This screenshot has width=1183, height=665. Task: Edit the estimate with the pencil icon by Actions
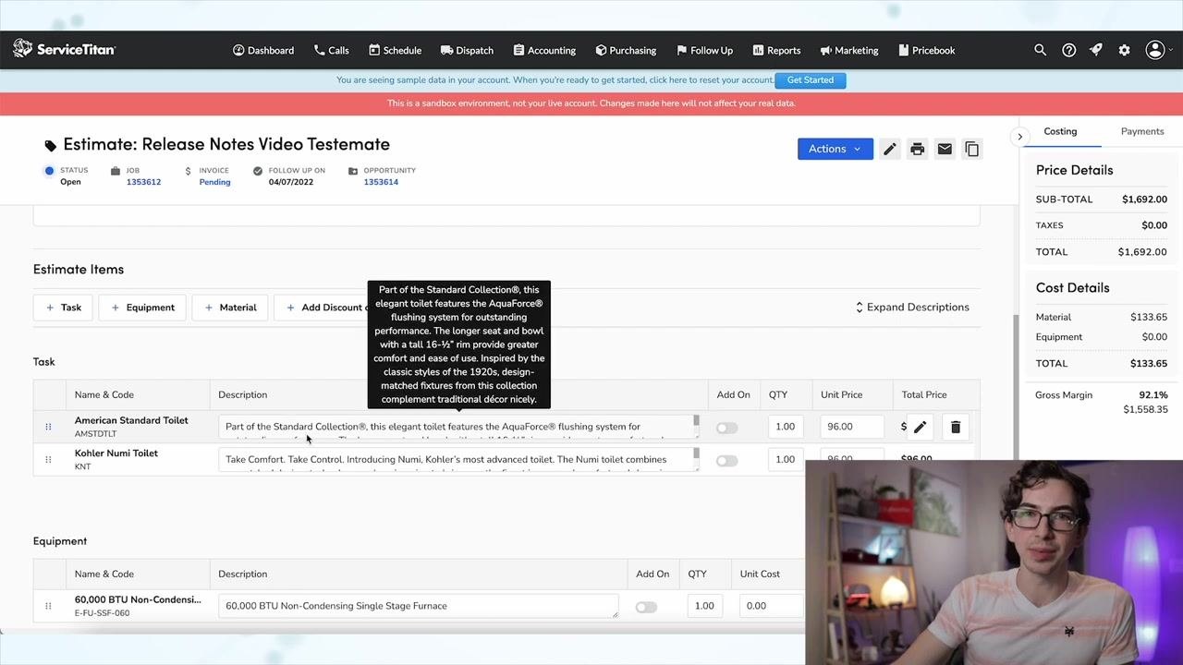889,149
